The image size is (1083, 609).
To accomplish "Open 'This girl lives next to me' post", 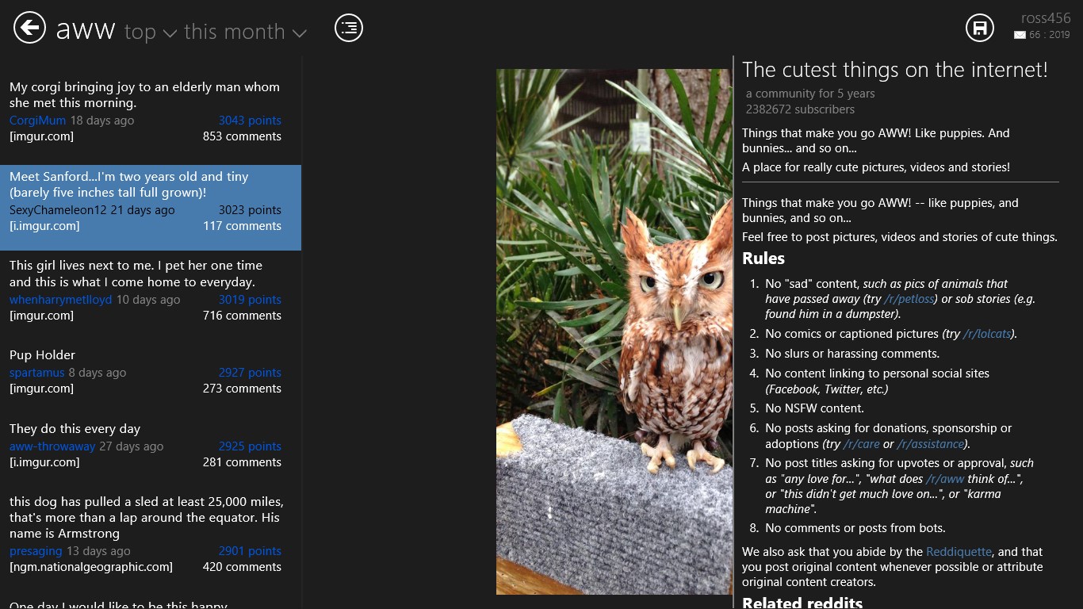I will click(x=136, y=274).
